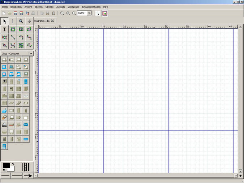Close the Diagramm1.dia tab
244x183 pixels.
click(x=52, y=21)
